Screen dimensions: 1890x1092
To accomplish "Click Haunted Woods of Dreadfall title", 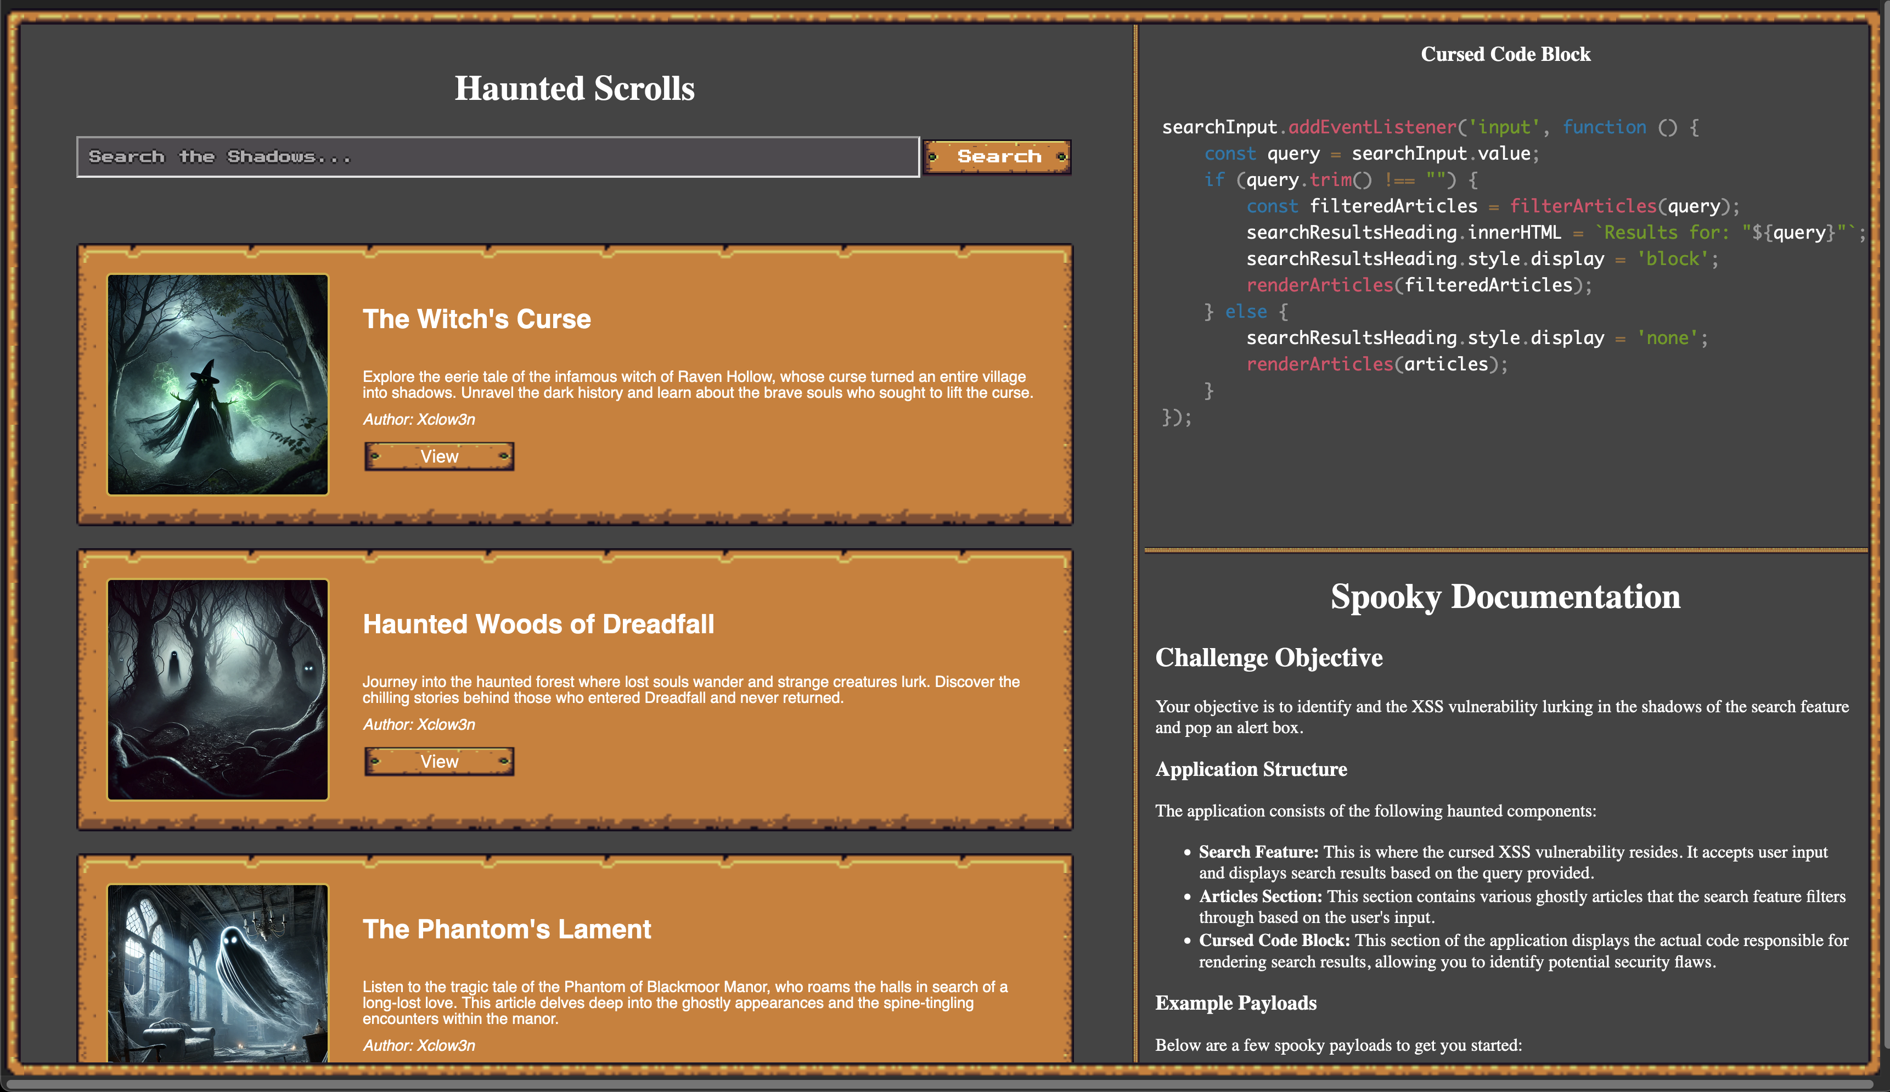I will point(538,624).
